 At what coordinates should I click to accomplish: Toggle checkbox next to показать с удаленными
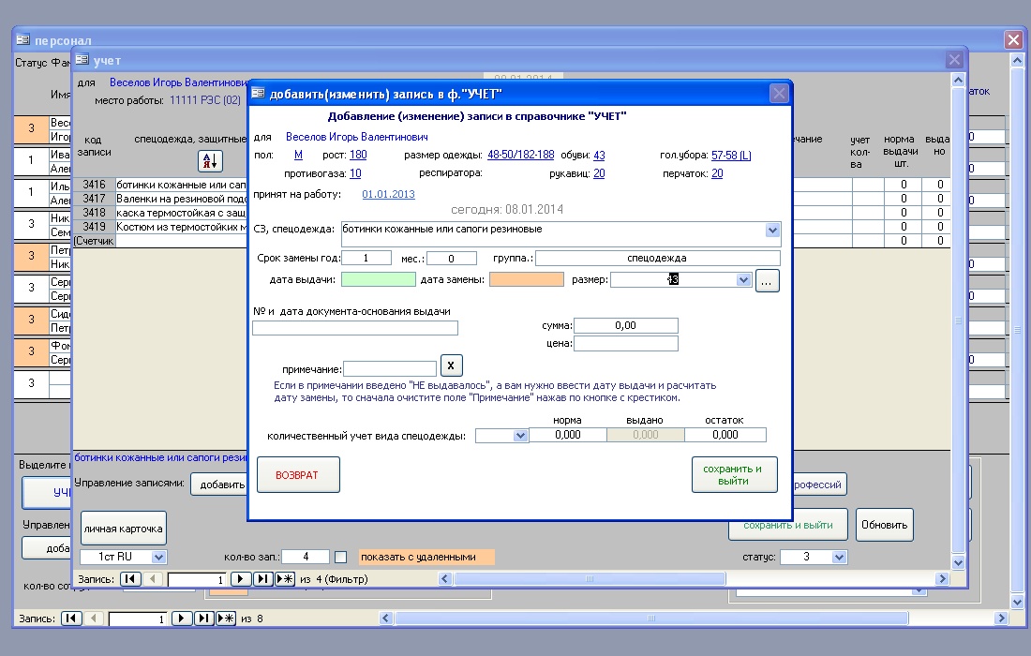[340, 558]
